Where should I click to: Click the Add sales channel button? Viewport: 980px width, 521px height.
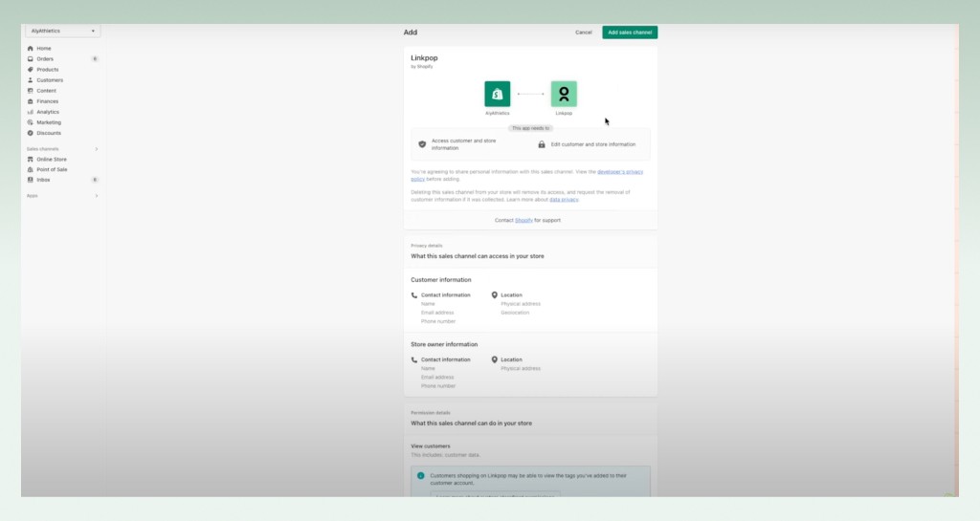[x=630, y=33]
